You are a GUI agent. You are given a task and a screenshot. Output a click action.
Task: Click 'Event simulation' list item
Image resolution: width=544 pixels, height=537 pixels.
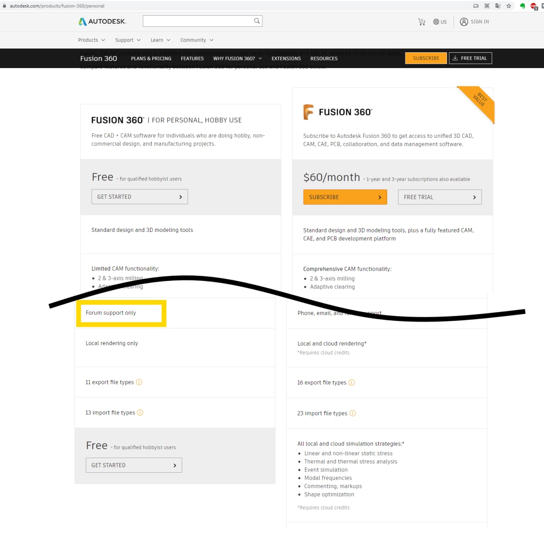(x=326, y=470)
